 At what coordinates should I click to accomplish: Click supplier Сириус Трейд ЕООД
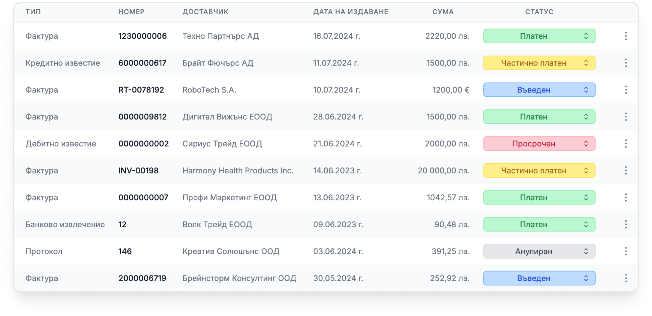[222, 144]
